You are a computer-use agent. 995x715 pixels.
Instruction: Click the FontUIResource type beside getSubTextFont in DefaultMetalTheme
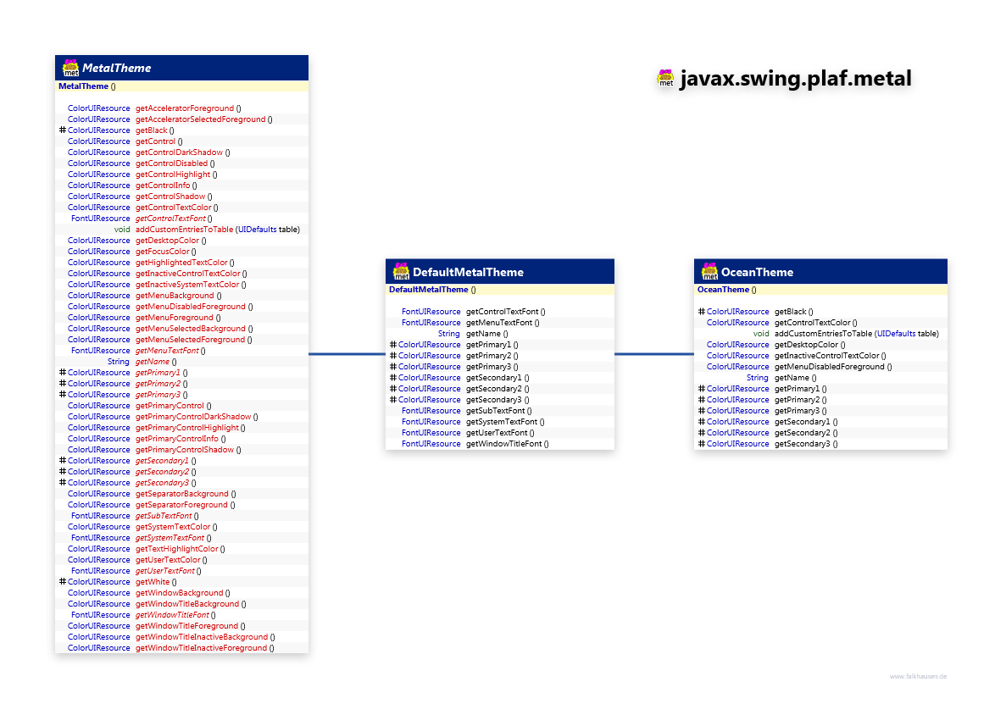pos(431,411)
